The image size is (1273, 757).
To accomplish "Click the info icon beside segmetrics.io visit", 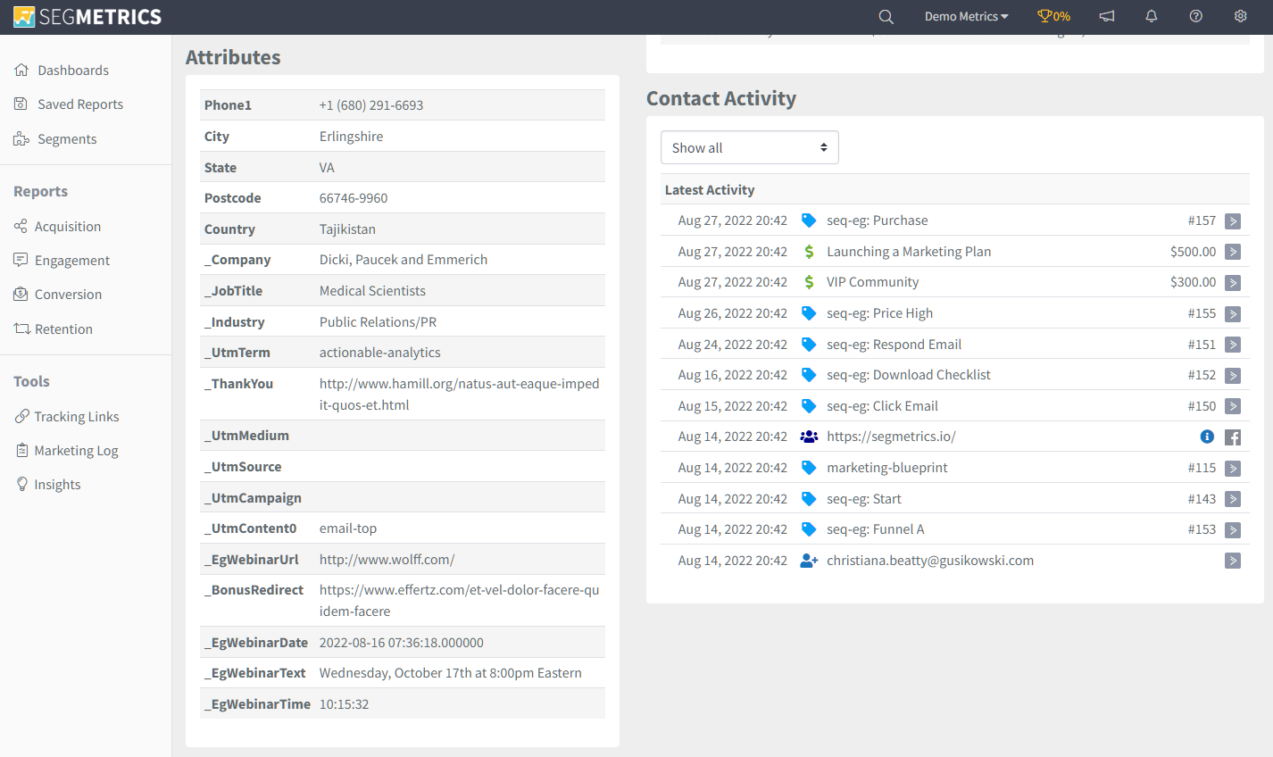I will (1207, 437).
